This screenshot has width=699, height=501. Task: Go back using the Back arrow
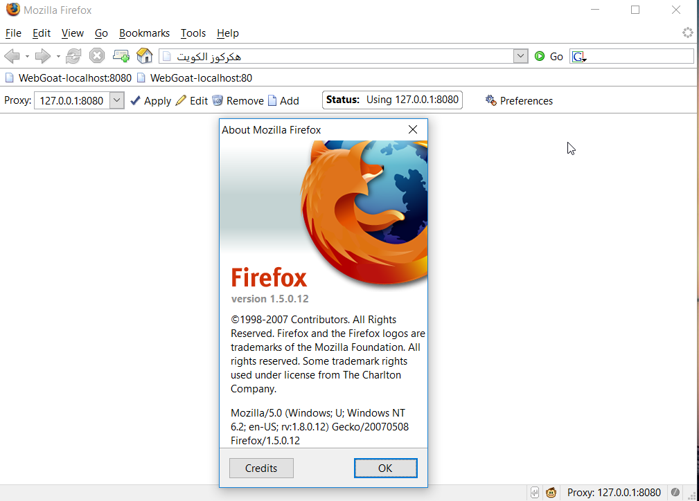click(x=12, y=56)
